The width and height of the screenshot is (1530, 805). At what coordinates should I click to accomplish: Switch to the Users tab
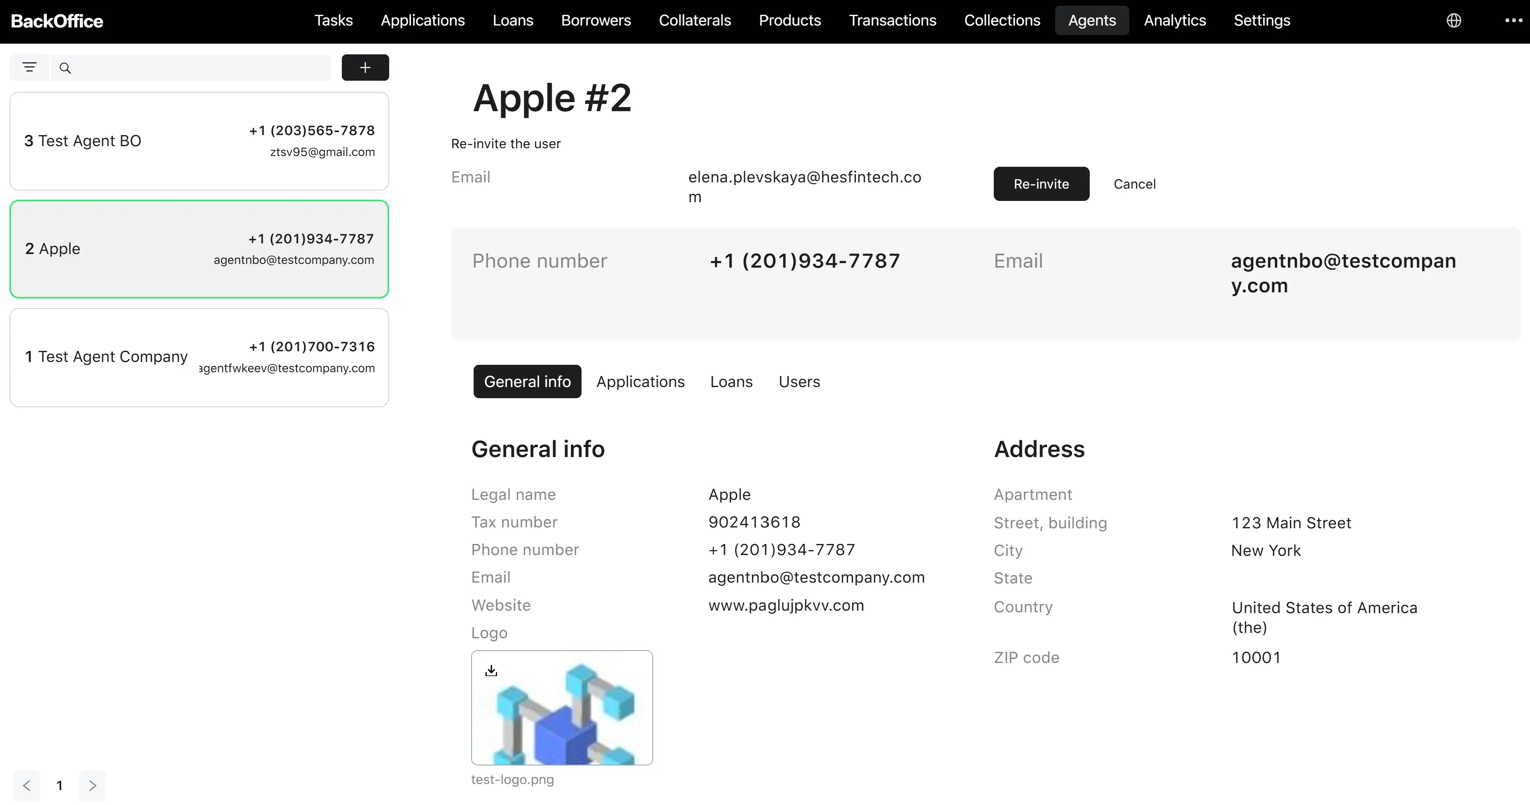[799, 382]
